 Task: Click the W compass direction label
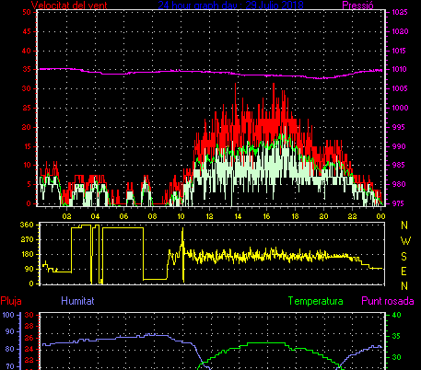(x=405, y=241)
